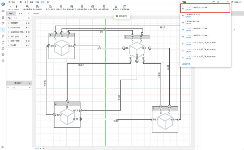Image resolution: width=244 pixels, height=150 pixels.
Task: Click the app logo in the sidebar
Action: click(x=3, y=4)
